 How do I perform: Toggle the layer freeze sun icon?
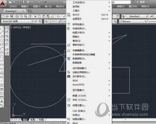tap(53, 21)
